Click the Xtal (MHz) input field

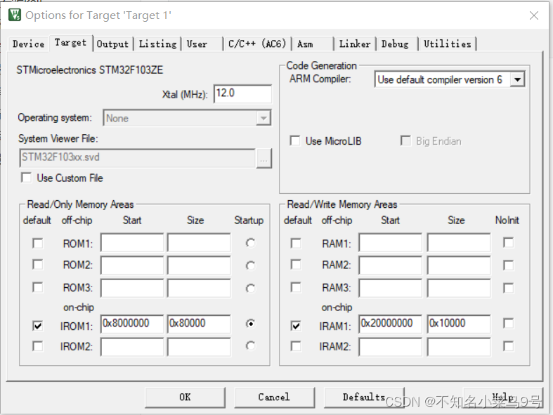(242, 94)
